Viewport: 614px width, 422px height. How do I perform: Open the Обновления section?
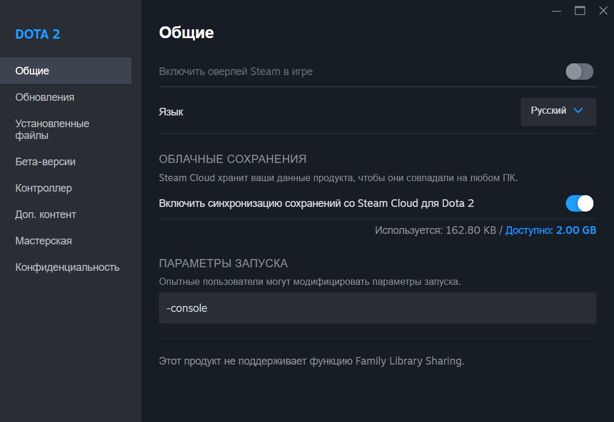pos(45,97)
